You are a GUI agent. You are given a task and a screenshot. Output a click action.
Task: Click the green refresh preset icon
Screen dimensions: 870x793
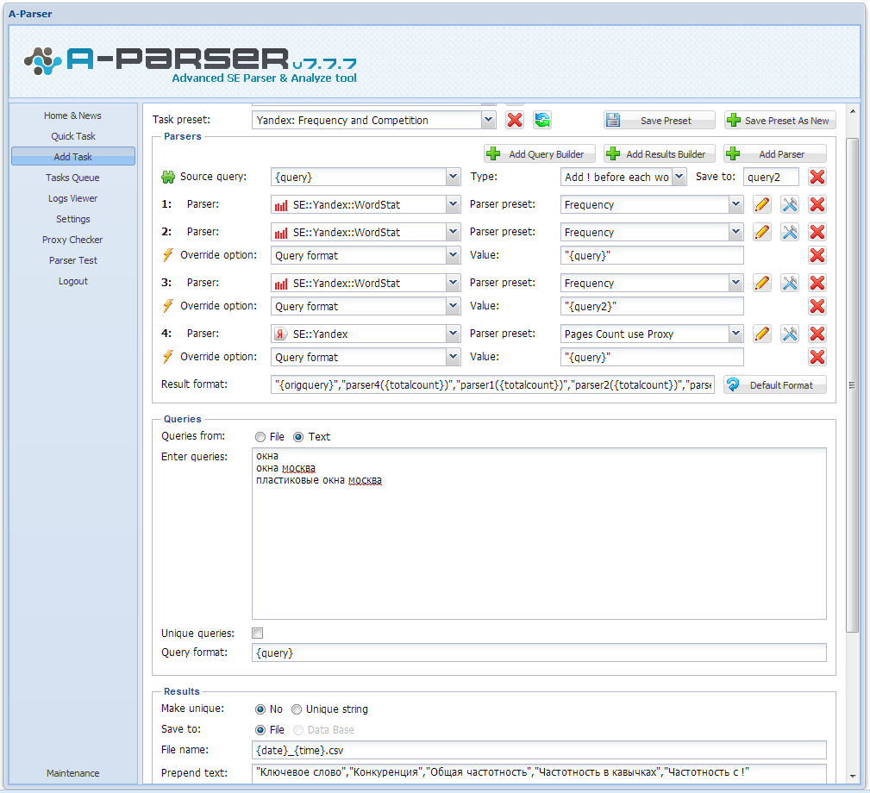point(542,120)
